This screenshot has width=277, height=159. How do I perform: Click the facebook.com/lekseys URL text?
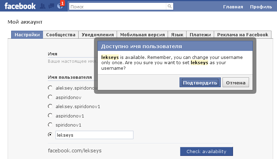pyautogui.click(x=75, y=151)
